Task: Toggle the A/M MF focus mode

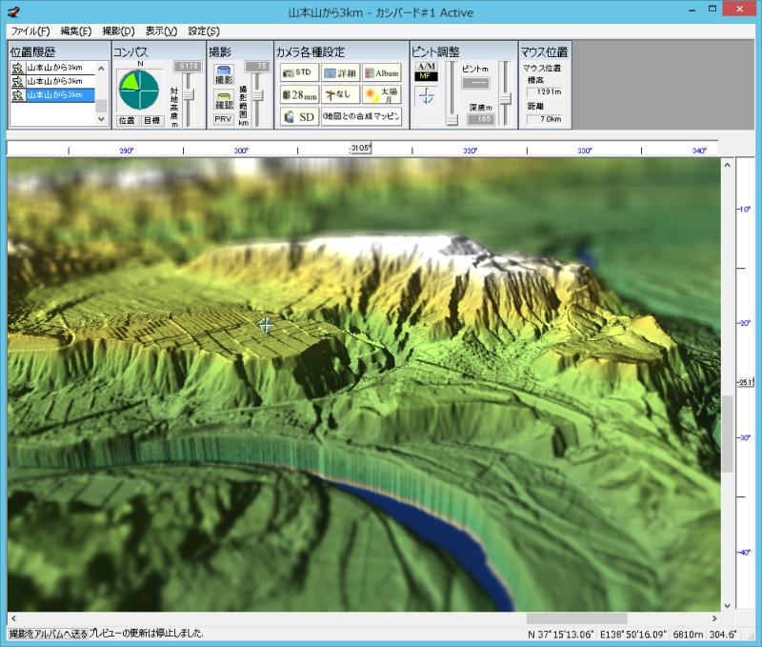Action: click(x=426, y=71)
